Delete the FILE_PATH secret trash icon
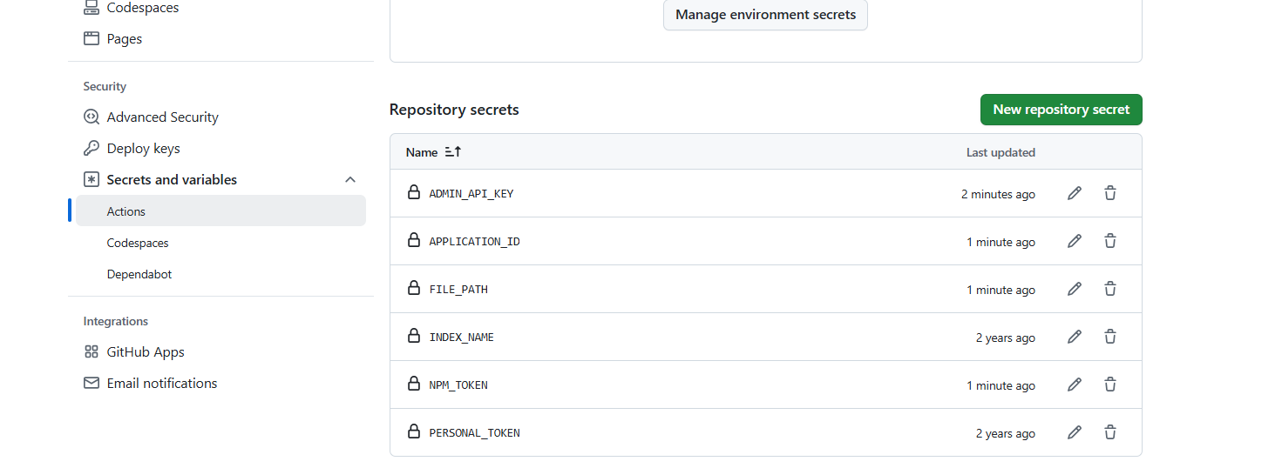Viewport: 1282px width, 468px height. 1110,289
